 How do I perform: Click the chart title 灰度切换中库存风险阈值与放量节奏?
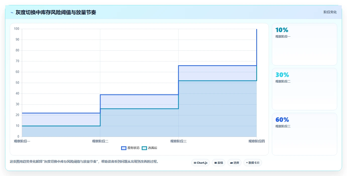pyautogui.click(x=56, y=12)
